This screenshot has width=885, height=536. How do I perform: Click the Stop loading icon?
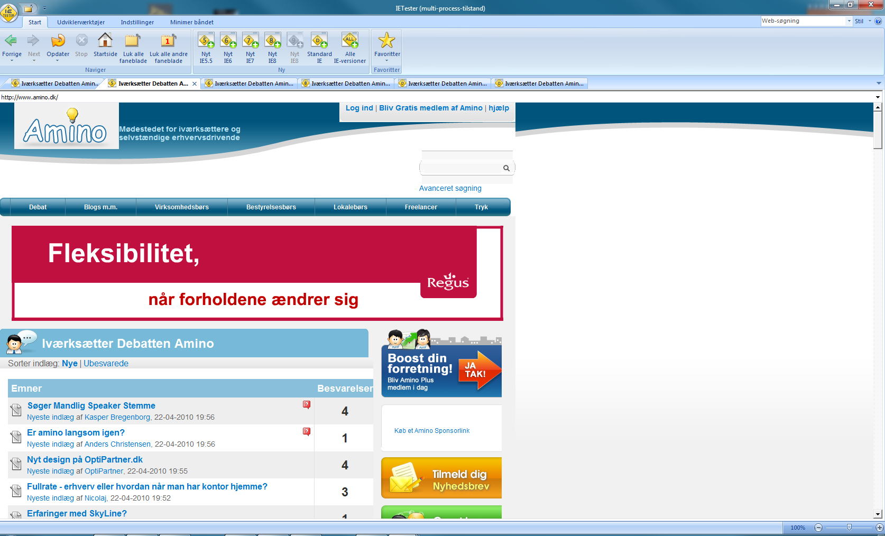tap(81, 40)
